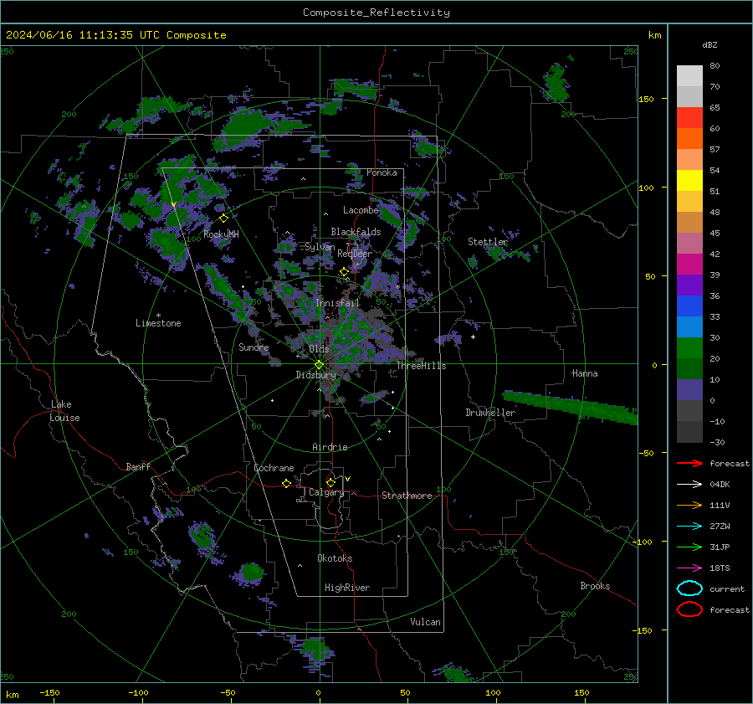Click the Calgary city label

click(x=326, y=492)
